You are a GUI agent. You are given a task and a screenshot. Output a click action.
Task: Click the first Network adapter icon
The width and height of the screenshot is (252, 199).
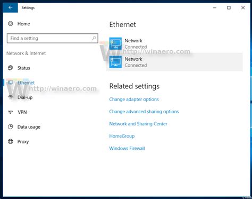115,43
